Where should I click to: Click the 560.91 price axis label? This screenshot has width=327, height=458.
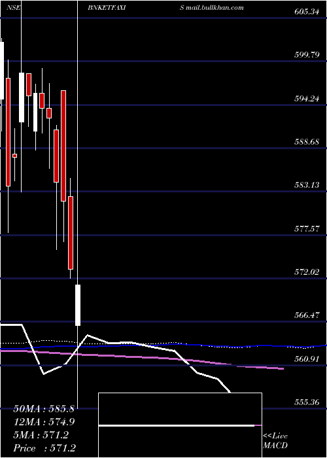coord(307,359)
